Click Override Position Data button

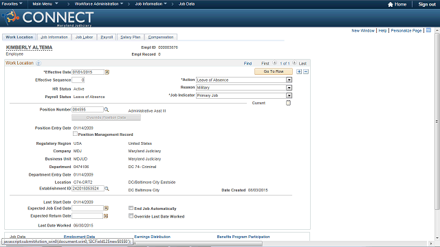click(106, 117)
